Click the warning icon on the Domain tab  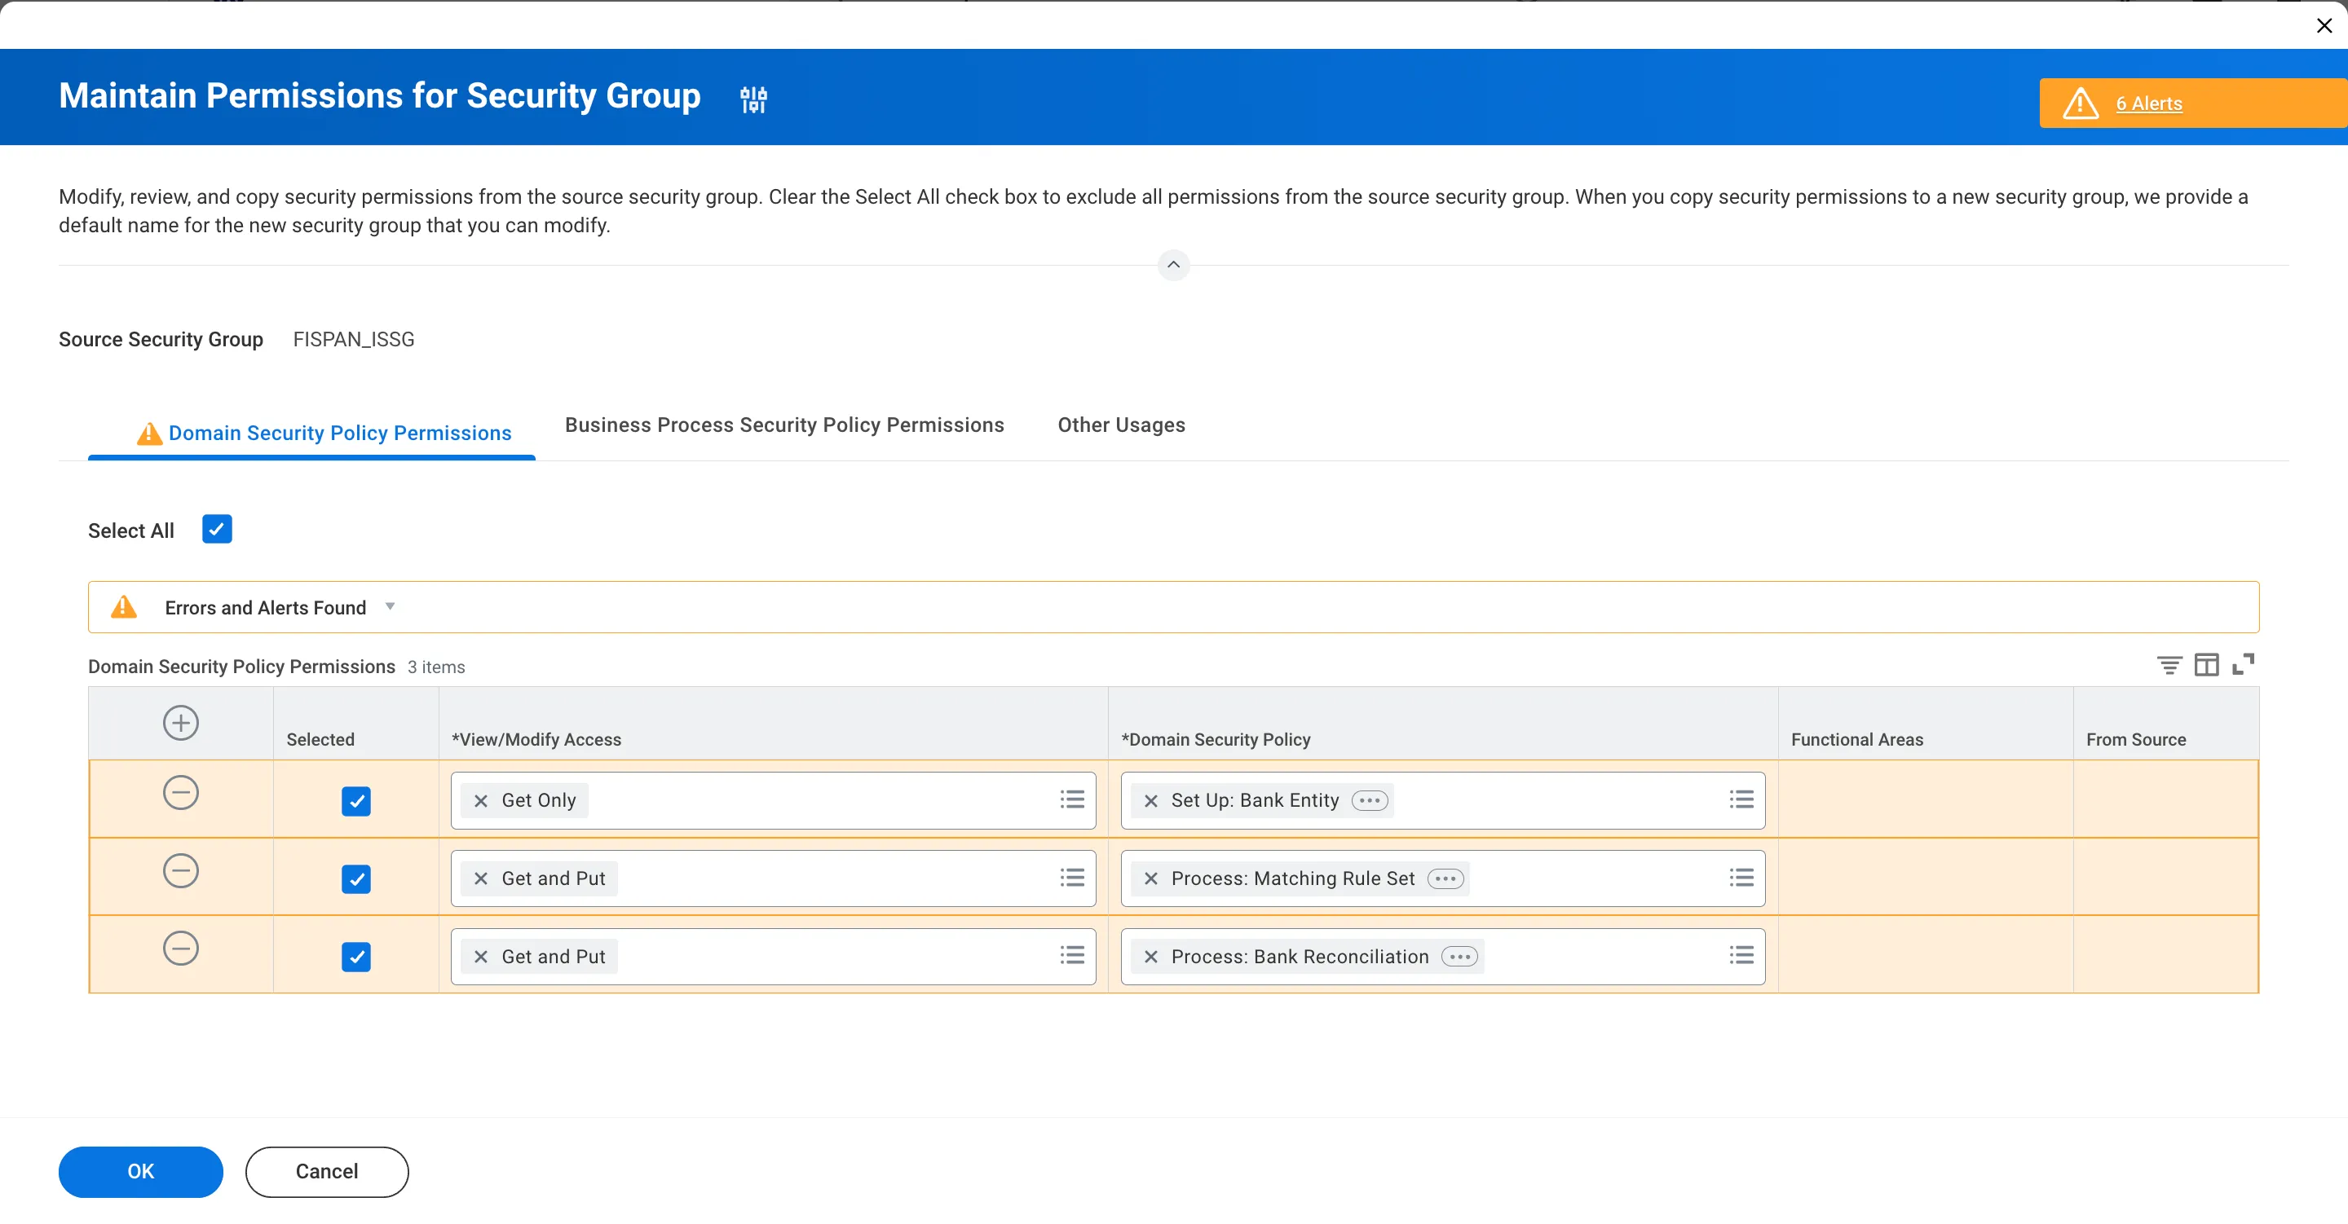pyautogui.click(x=149, y=434)
